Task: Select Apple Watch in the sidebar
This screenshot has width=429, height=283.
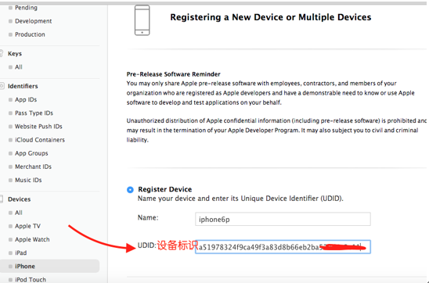Action: click(x=32, y=239)
